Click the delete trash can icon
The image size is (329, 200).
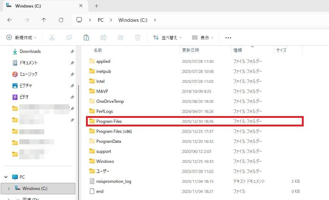tap(138, 37)
